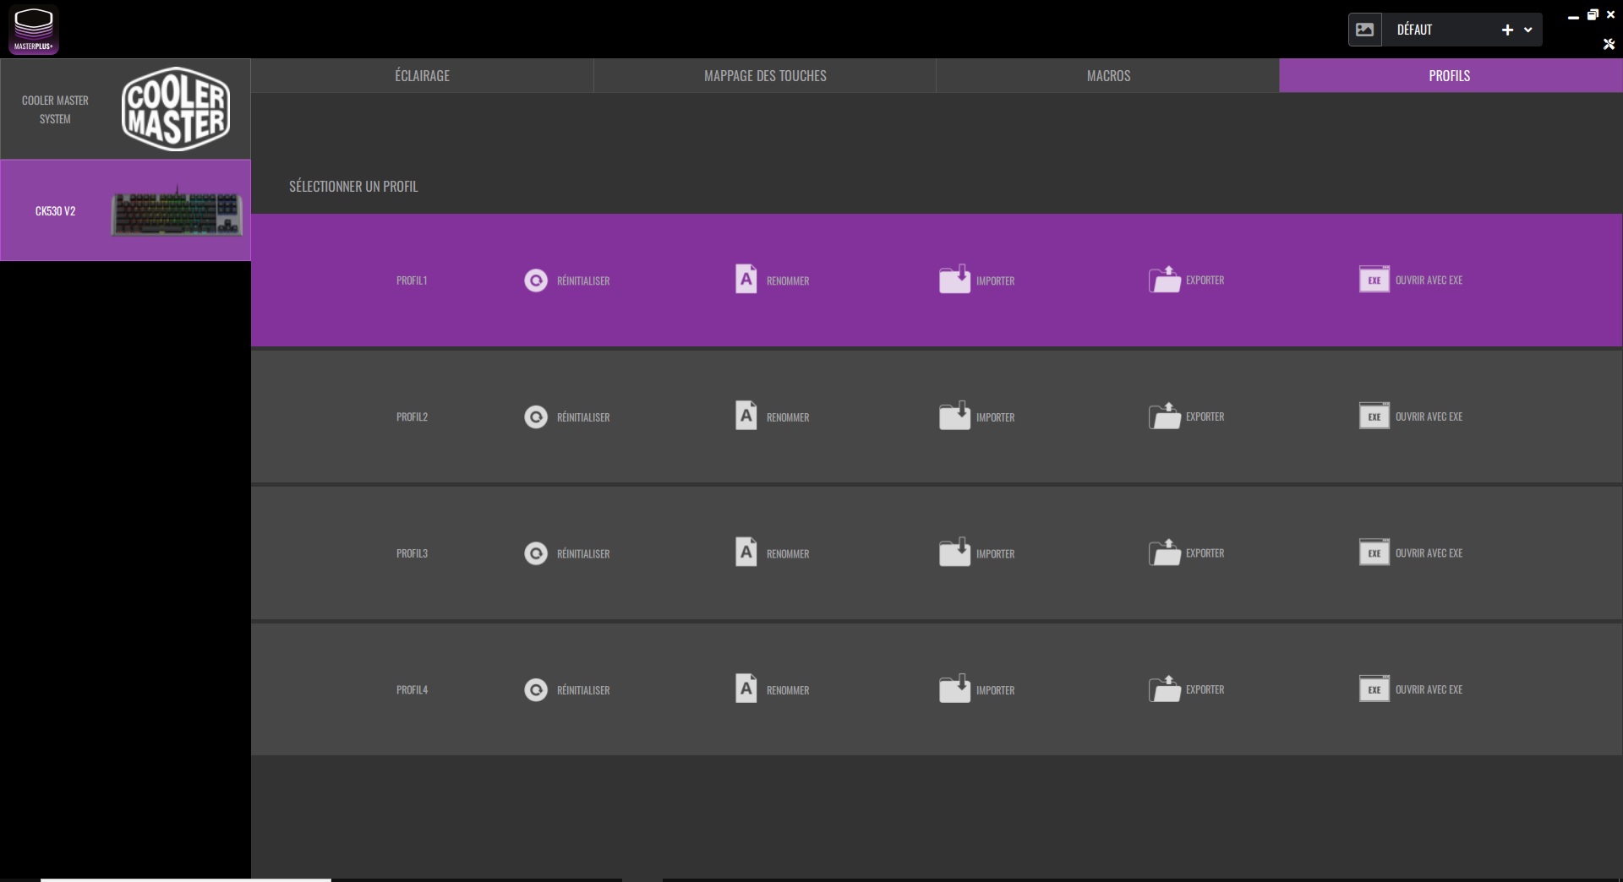
Task: Select the CK530 V2 keyboard device
Action: click(125, 210)
